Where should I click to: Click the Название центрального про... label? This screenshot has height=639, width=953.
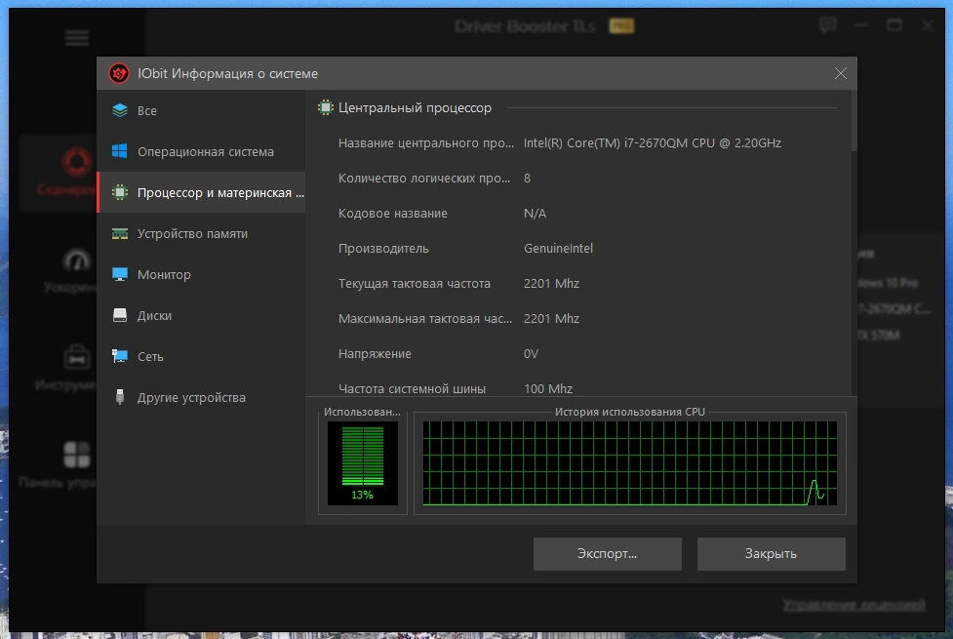coord(426,142)
